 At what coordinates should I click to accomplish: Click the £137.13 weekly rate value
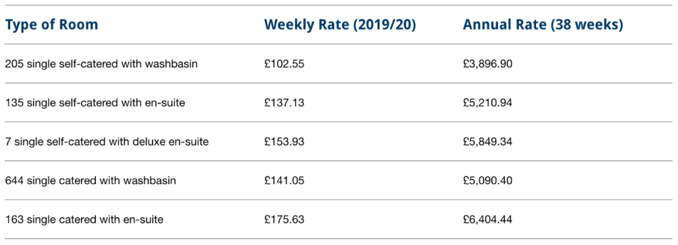point(284,103)
